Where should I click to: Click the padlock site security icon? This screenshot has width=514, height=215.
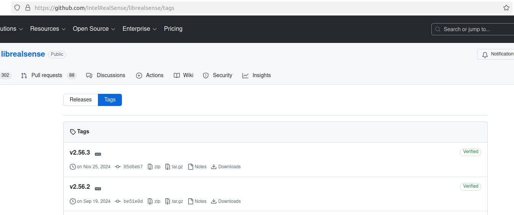coord(27,8)
